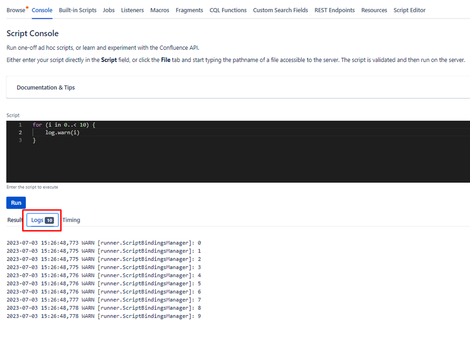Click log line ending with value 2
Viewport: 470px width, 349px height.
tap(104, 259)
